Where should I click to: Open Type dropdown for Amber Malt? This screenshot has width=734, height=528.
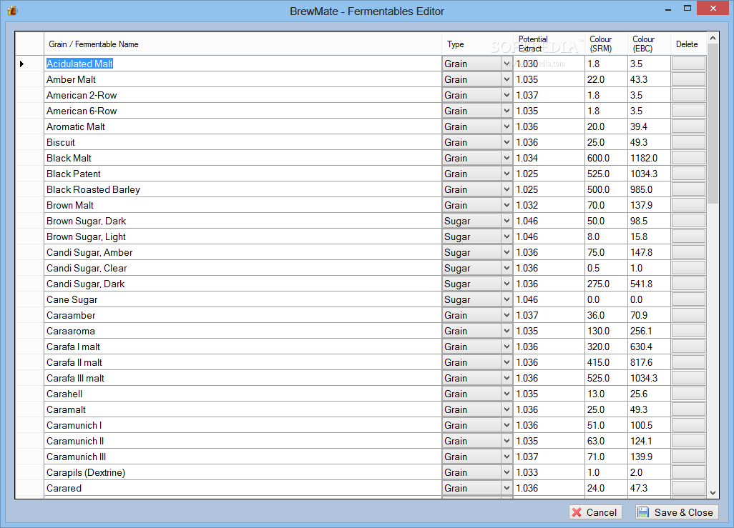[507, 79]
